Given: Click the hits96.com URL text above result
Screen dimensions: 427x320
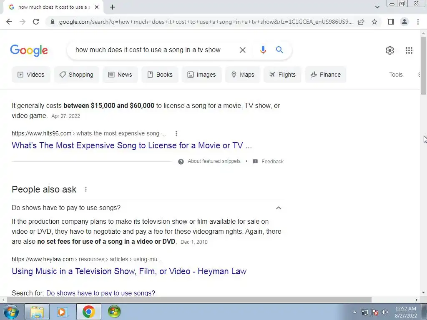Looking at the screenshot, I should tap(89, 133).
